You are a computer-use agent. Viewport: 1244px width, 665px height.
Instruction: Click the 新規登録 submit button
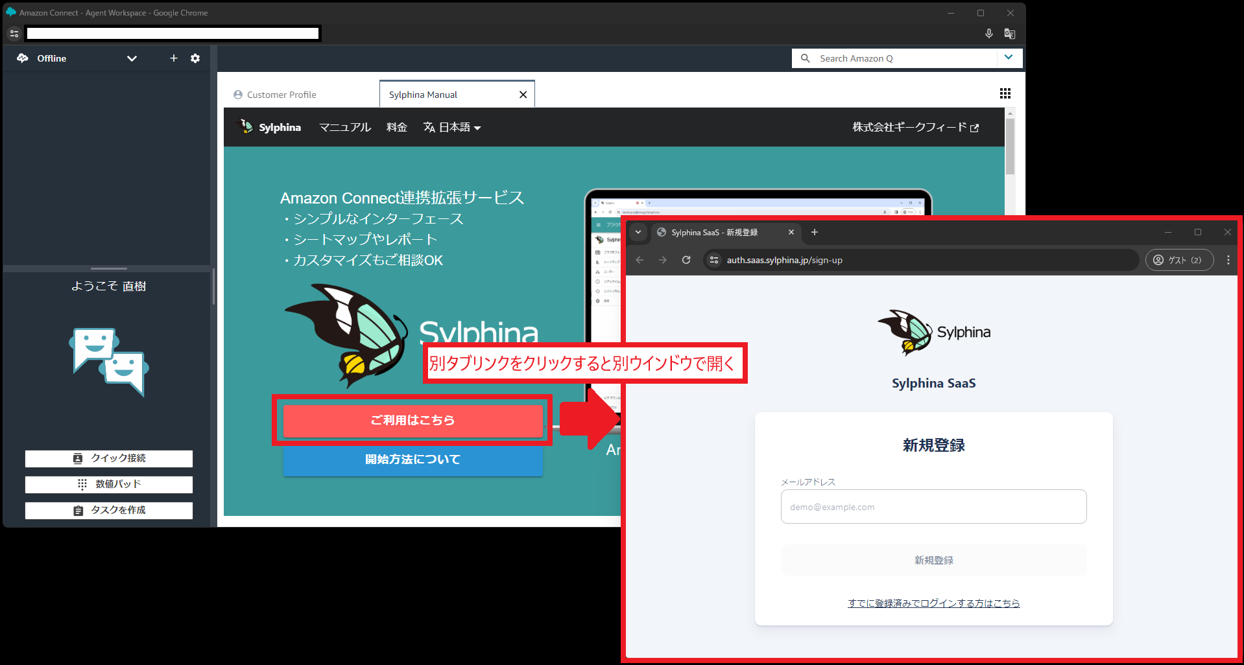(x=934, y=560)
